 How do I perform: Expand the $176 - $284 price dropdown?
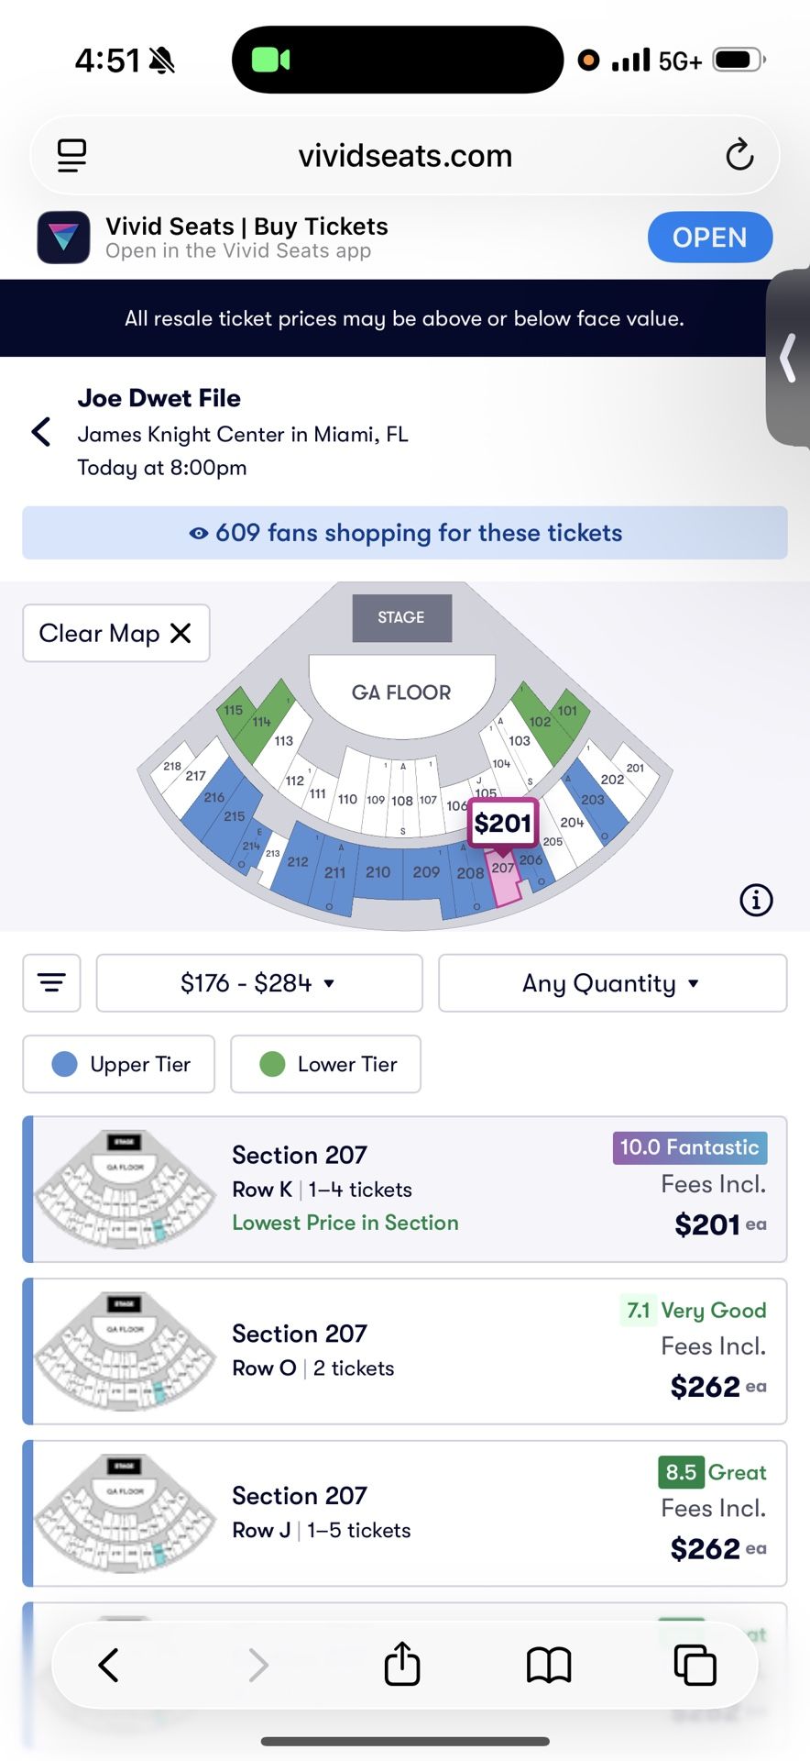tap(259, 983)
